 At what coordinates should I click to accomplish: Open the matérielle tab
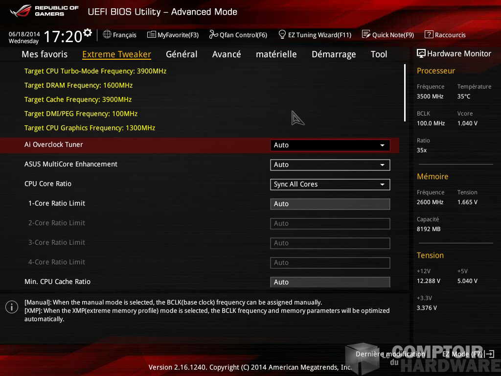click(276, 54)
